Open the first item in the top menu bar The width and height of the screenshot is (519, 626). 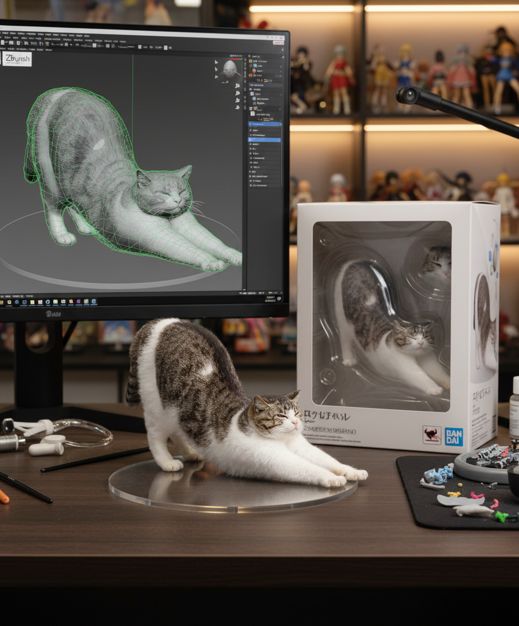[x=4, y=34]
